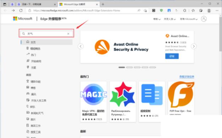Screen dimensions: 222x138
Task: Open the 开始使用 sidebar item
Action: pyautogui.click(x=34, y=61)
